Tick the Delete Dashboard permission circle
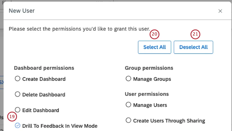The image size is (232, 131). point(18,94)
